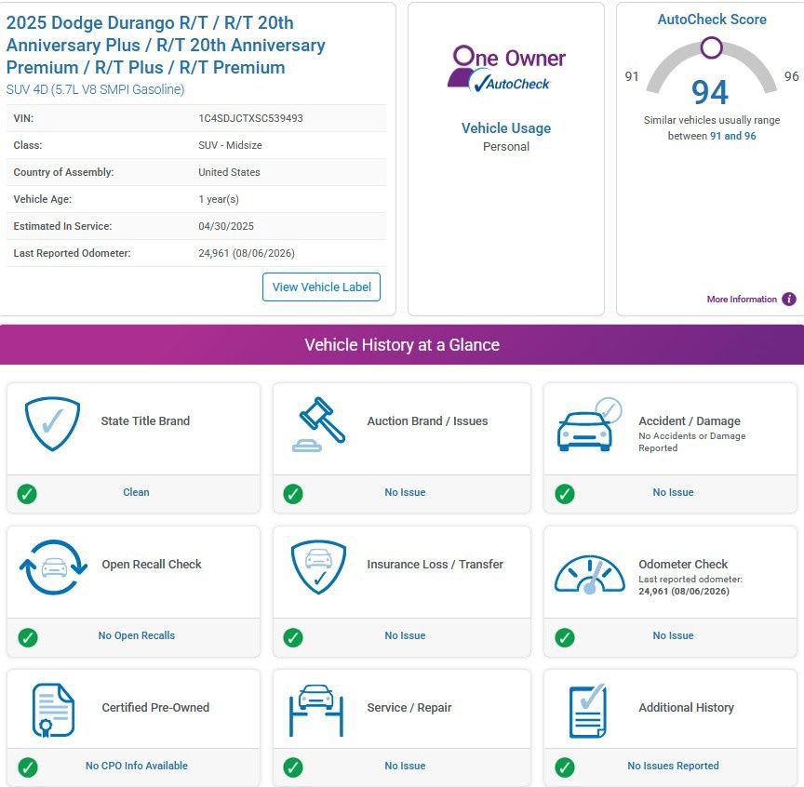Click green checkmark in Accident / Damage card
This screenshot has width=804, height=787.
coord(565,494)
